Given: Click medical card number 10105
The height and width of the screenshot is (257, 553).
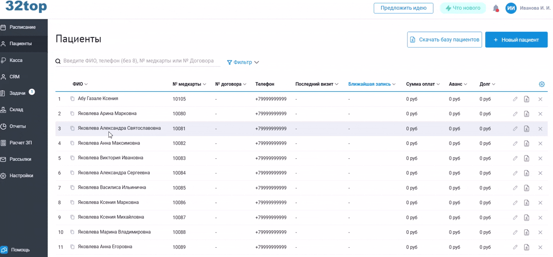Looking at the screenshot, I should click(x=179, y=99).
